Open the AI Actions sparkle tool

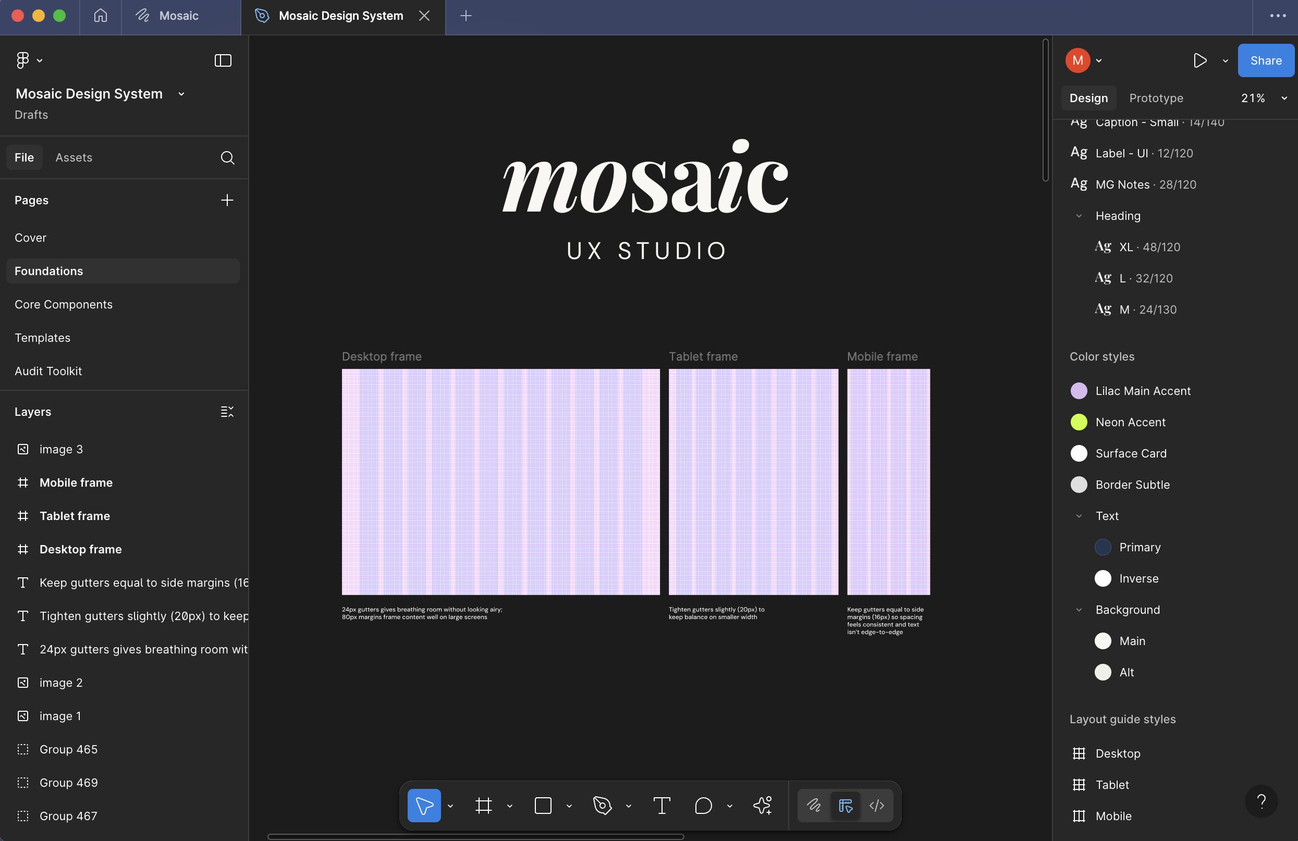coord(763,805)
